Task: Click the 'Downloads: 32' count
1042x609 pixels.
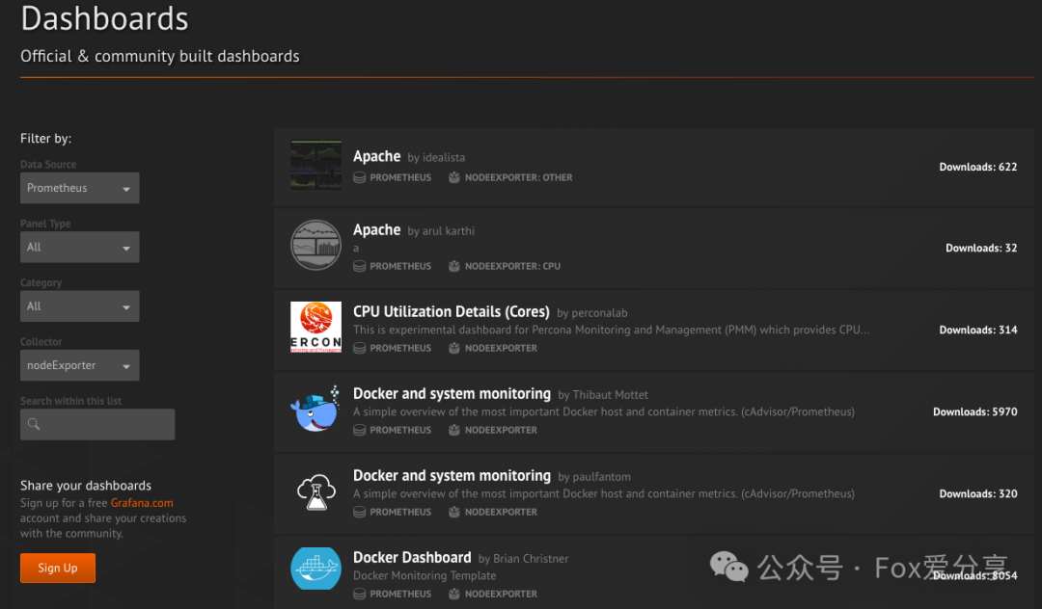Action: 981,248
